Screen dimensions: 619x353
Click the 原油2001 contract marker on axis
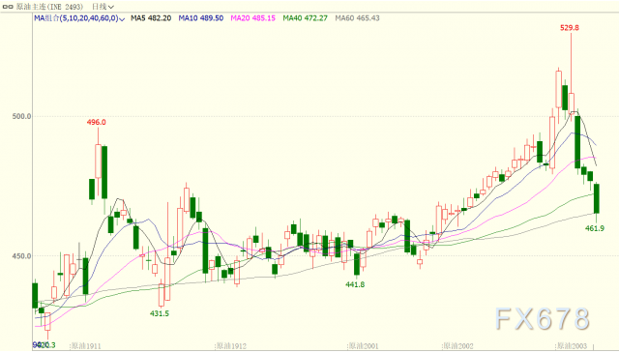tap(363, 346)
